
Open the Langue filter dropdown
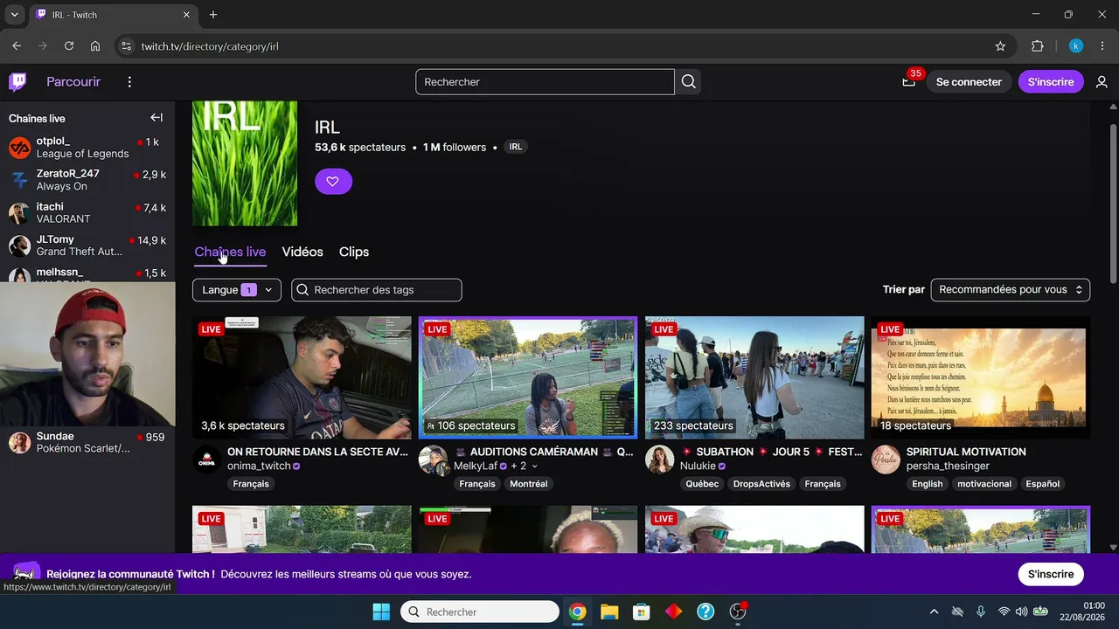click(237, 290)
